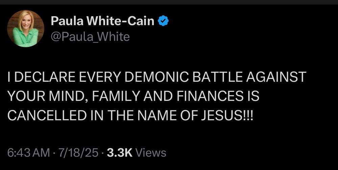Click the line "YOUR MIND, FAMILY AND FINANCES IS"
Viewport: 338px width, 170px height.
click(x=133, y=96)
